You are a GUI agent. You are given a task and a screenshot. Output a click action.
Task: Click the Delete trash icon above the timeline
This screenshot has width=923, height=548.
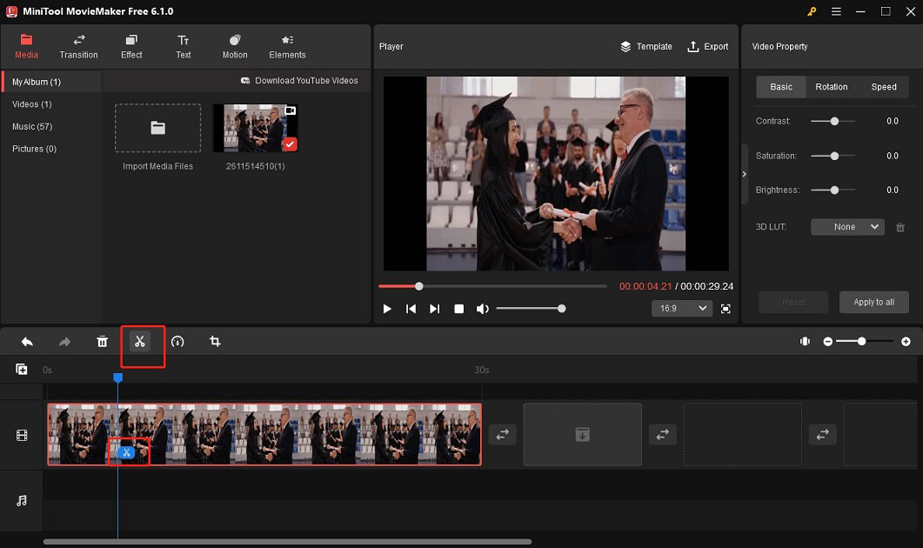tap(102, 341)
